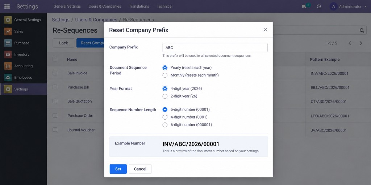Click the Sale Invoice row name

[x=78, y=73]
